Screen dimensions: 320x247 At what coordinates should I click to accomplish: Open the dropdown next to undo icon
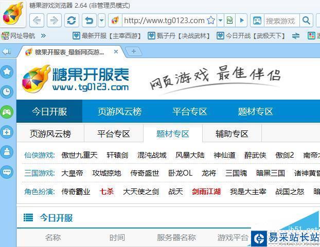pyautogui.click(x=102, y=21)
